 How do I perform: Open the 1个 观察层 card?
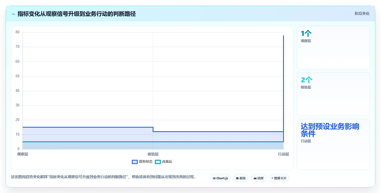(x=333, y=48)
